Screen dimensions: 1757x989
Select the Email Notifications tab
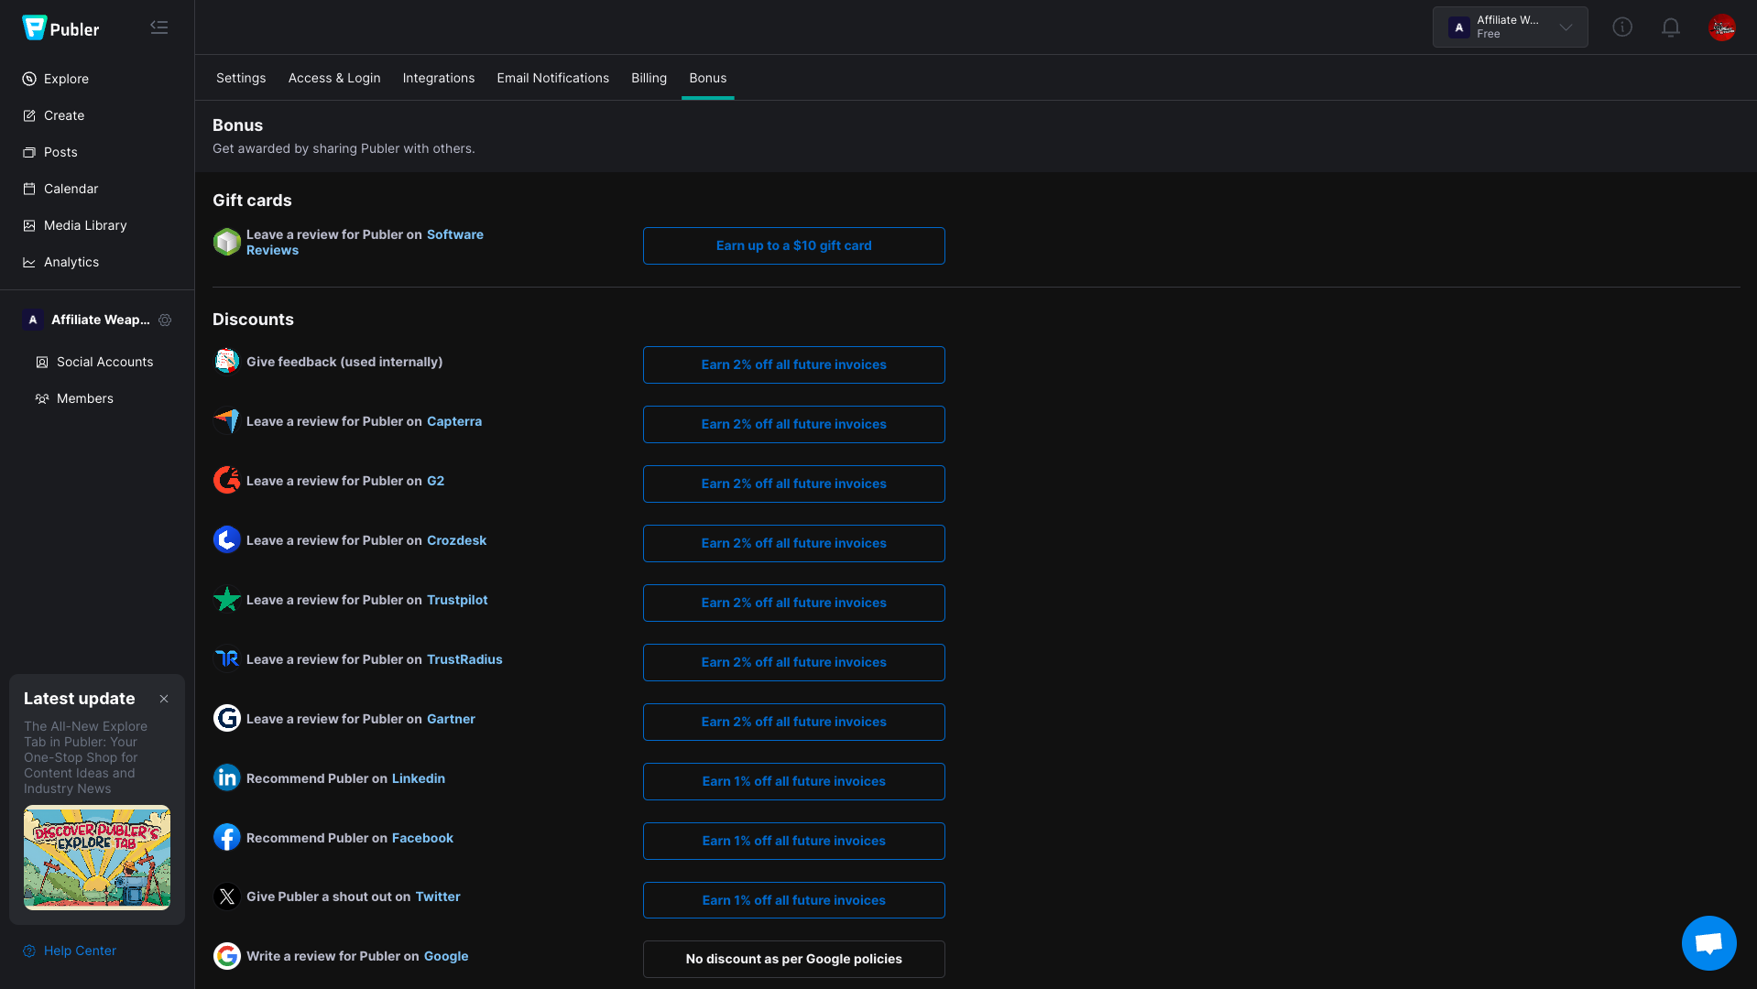point(552,79)
